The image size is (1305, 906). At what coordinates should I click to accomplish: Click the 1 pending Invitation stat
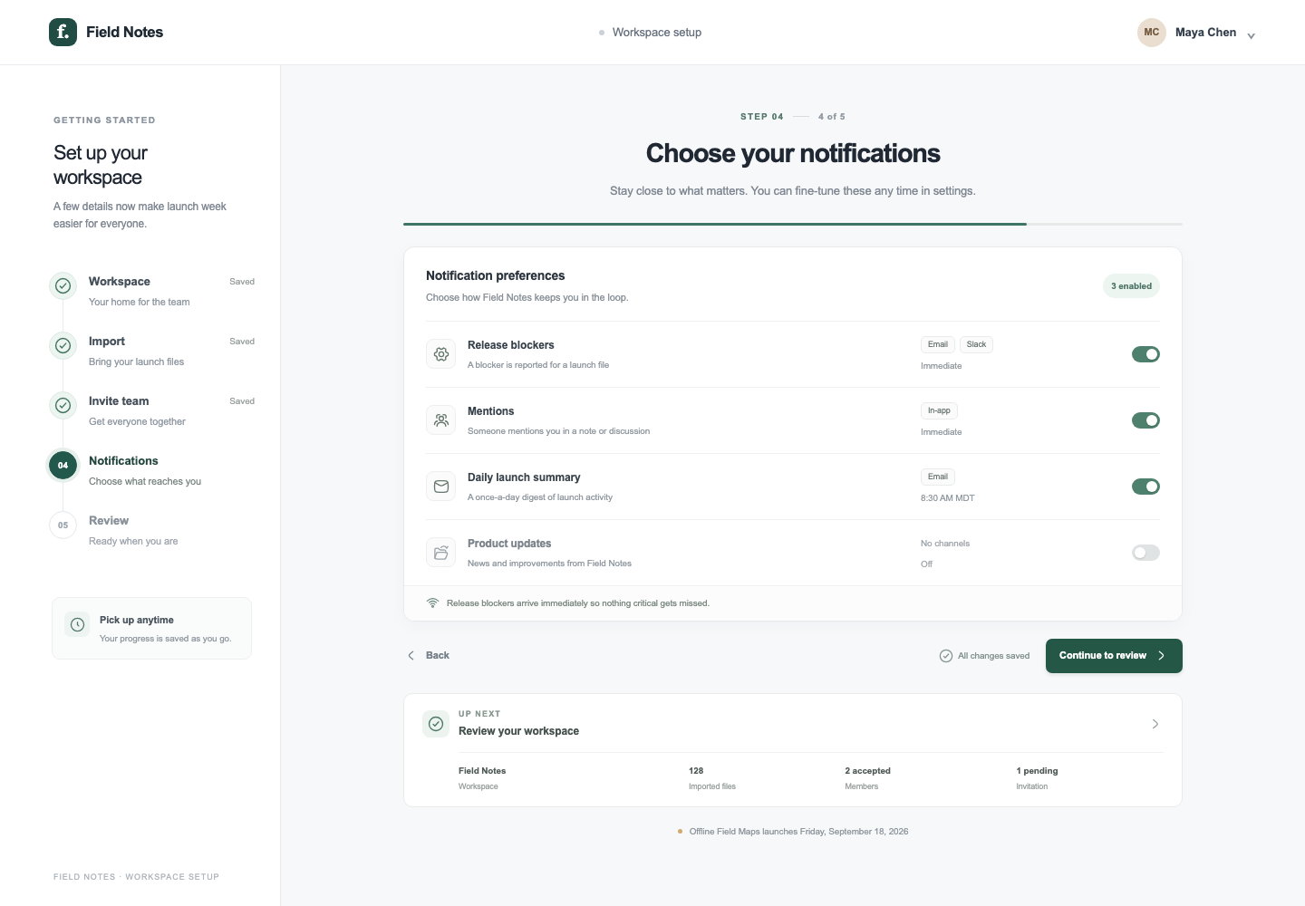coord(1037,778)
